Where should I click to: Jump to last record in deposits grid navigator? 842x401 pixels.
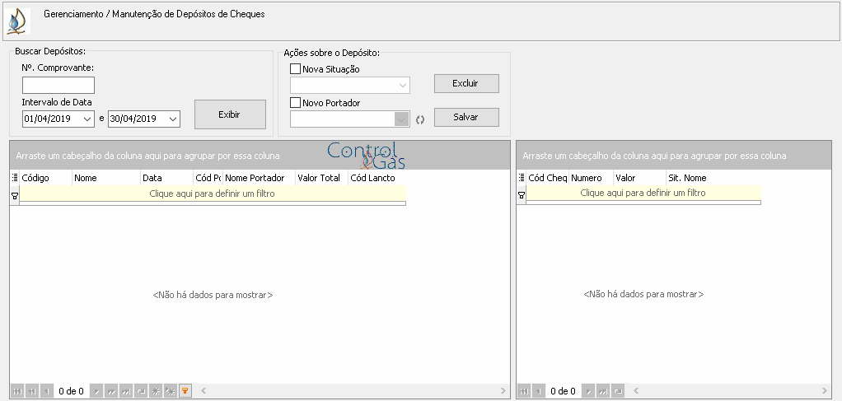[126, 391]
